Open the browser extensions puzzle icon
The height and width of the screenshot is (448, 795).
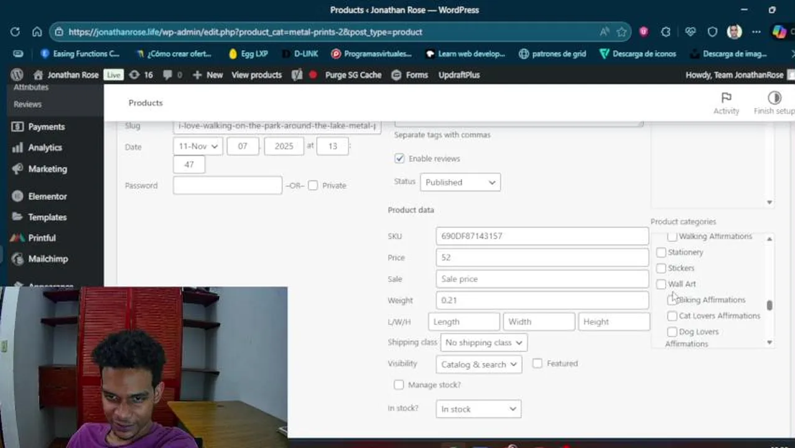coord(666,32)
